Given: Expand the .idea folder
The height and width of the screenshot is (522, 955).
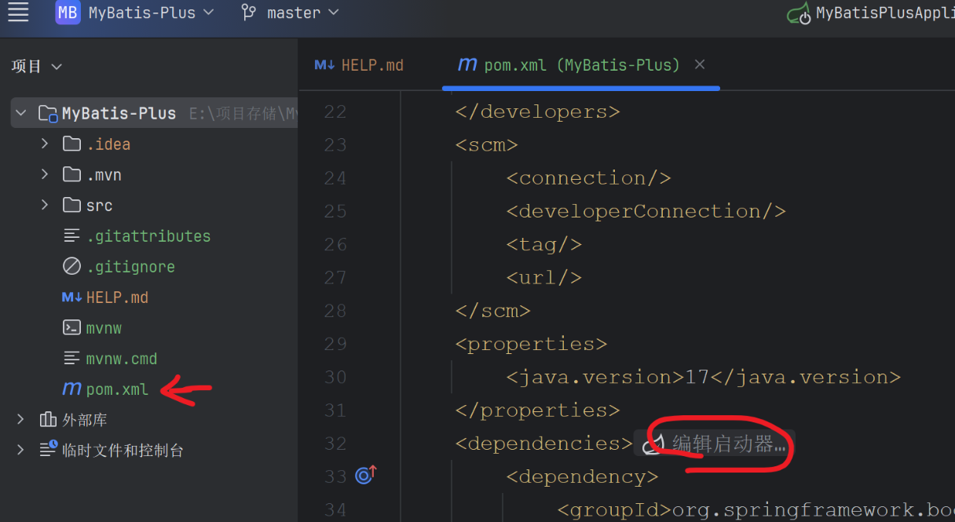Looking at the screenshot, I should (45, 144).
